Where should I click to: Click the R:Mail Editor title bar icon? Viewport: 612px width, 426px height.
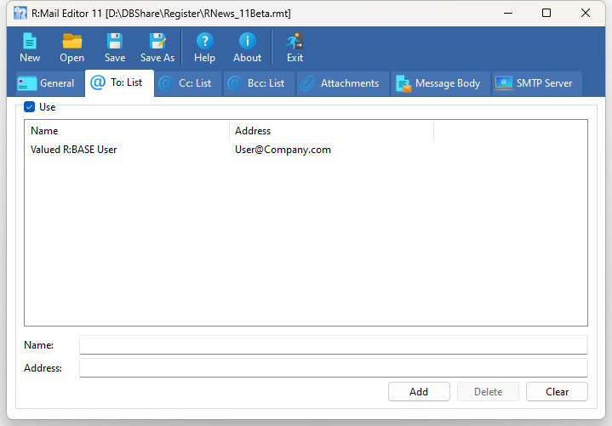point(20,14)
